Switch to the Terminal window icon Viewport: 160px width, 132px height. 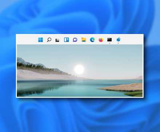109,40
